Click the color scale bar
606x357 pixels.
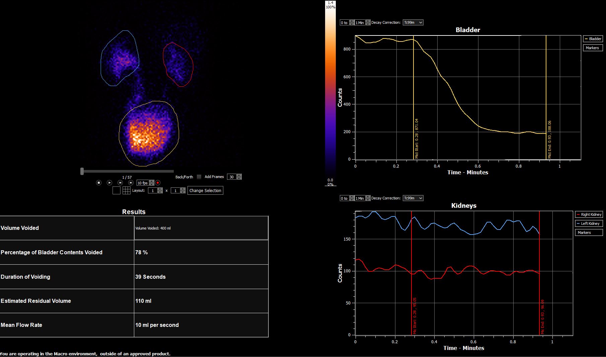tap(330, 94)
